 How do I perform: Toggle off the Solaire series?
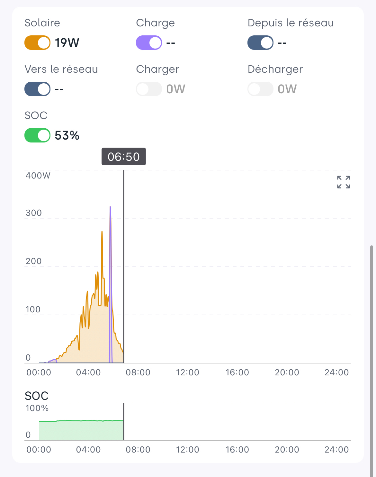tap(38, 43)
